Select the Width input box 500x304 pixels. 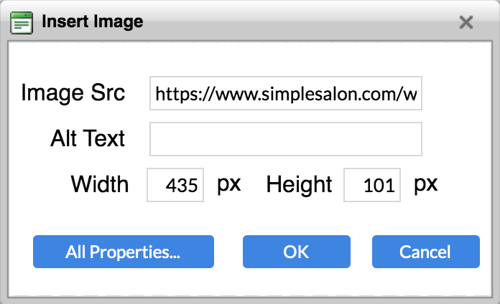(175, 185)
